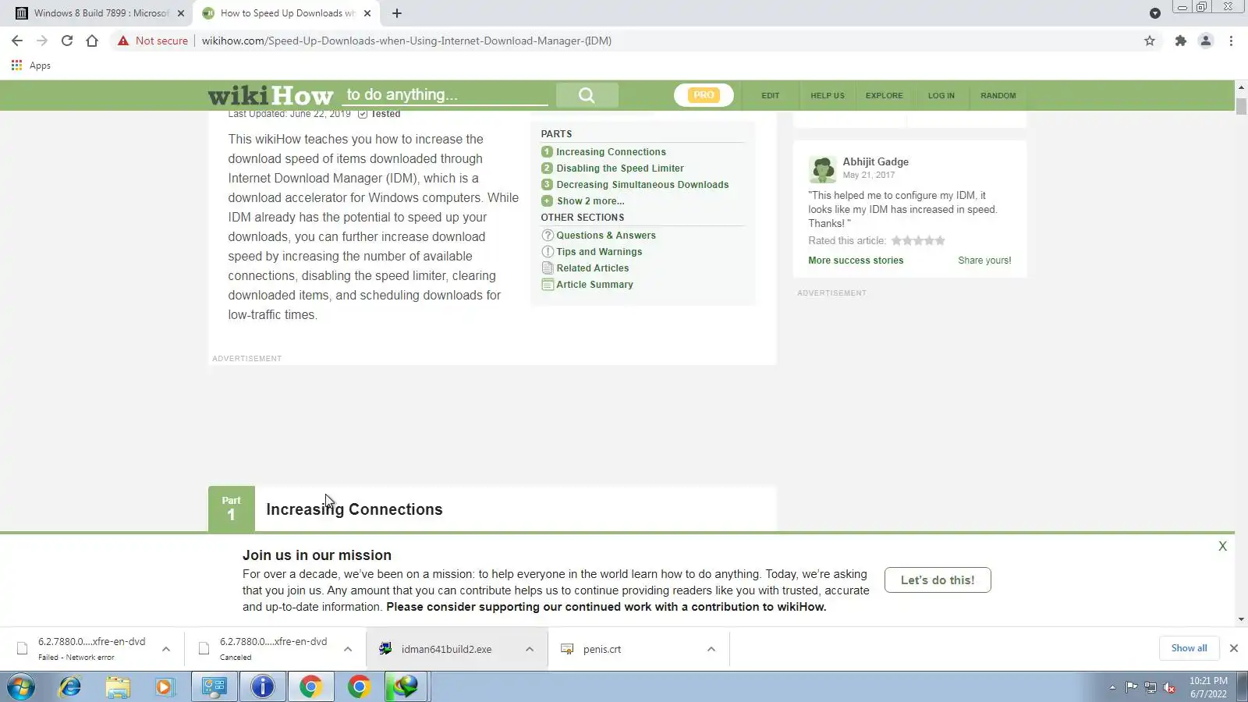Open Windows Media Player taskbar icon

pos(165,687)
